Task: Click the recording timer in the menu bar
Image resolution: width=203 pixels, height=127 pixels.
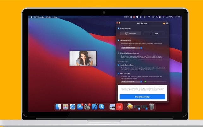Action: [127, 17]
